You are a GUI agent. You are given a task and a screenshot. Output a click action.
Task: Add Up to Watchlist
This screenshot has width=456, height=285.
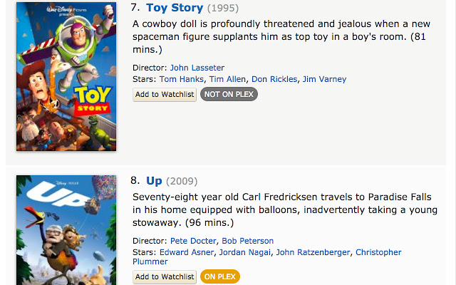(165, 276)
